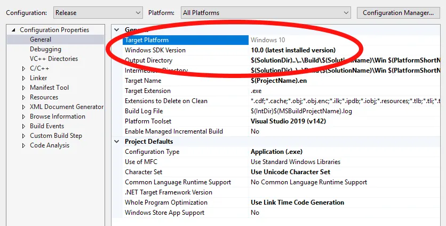Expand the C/C++ tree node
Viewport: 446px width, 226px height.
coord(23,68)
